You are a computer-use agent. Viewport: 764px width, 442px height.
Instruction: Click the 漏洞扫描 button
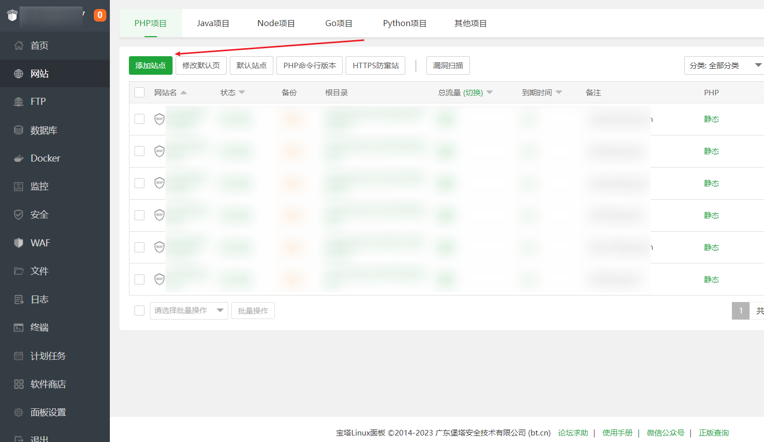click(448, 66)
